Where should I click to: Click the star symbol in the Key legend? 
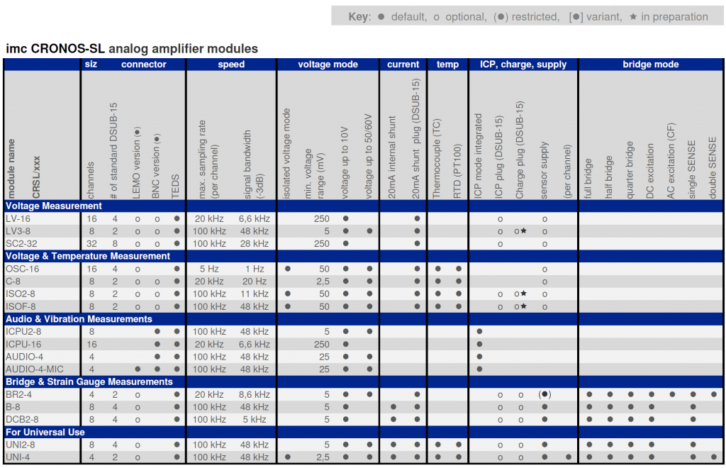[x=632, y=17]
